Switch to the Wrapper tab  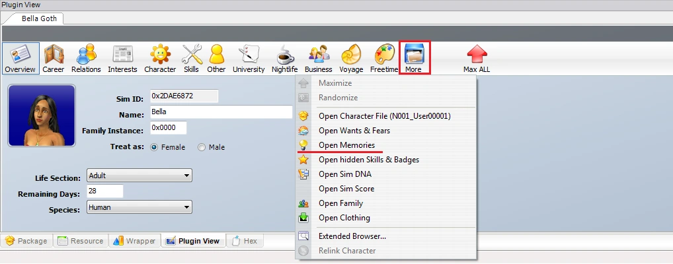point(135,241)
